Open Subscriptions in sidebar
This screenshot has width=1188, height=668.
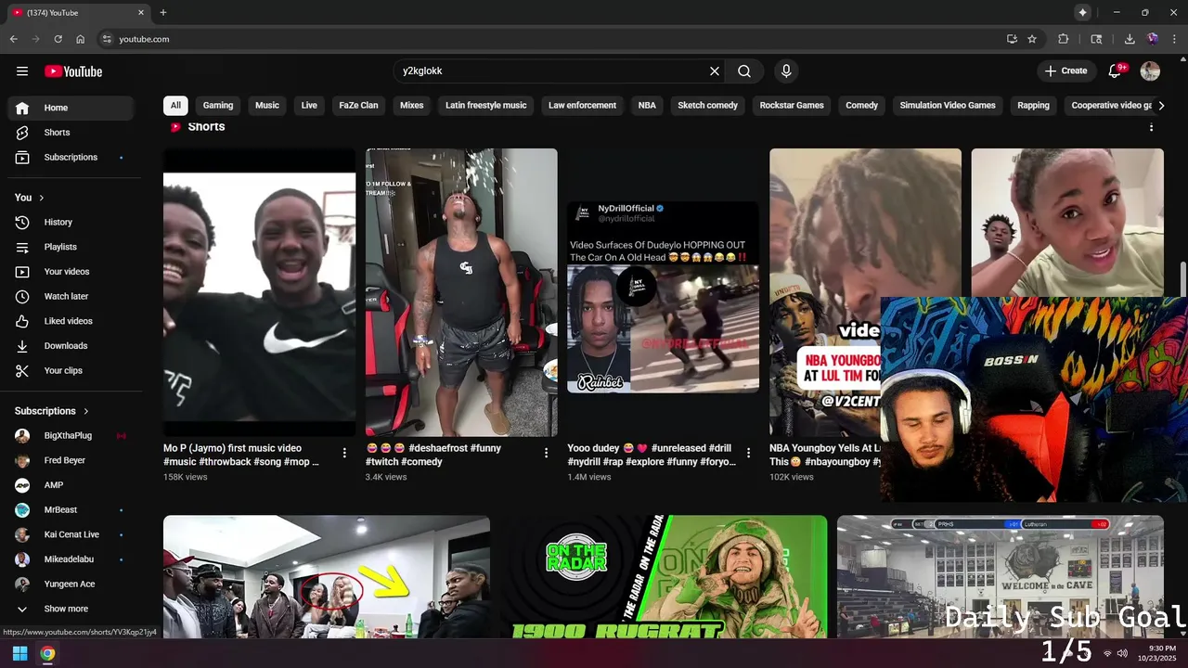tap(71, 158)
